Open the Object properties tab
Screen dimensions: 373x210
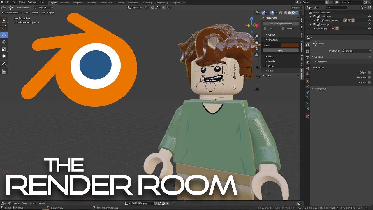point(307,81)
